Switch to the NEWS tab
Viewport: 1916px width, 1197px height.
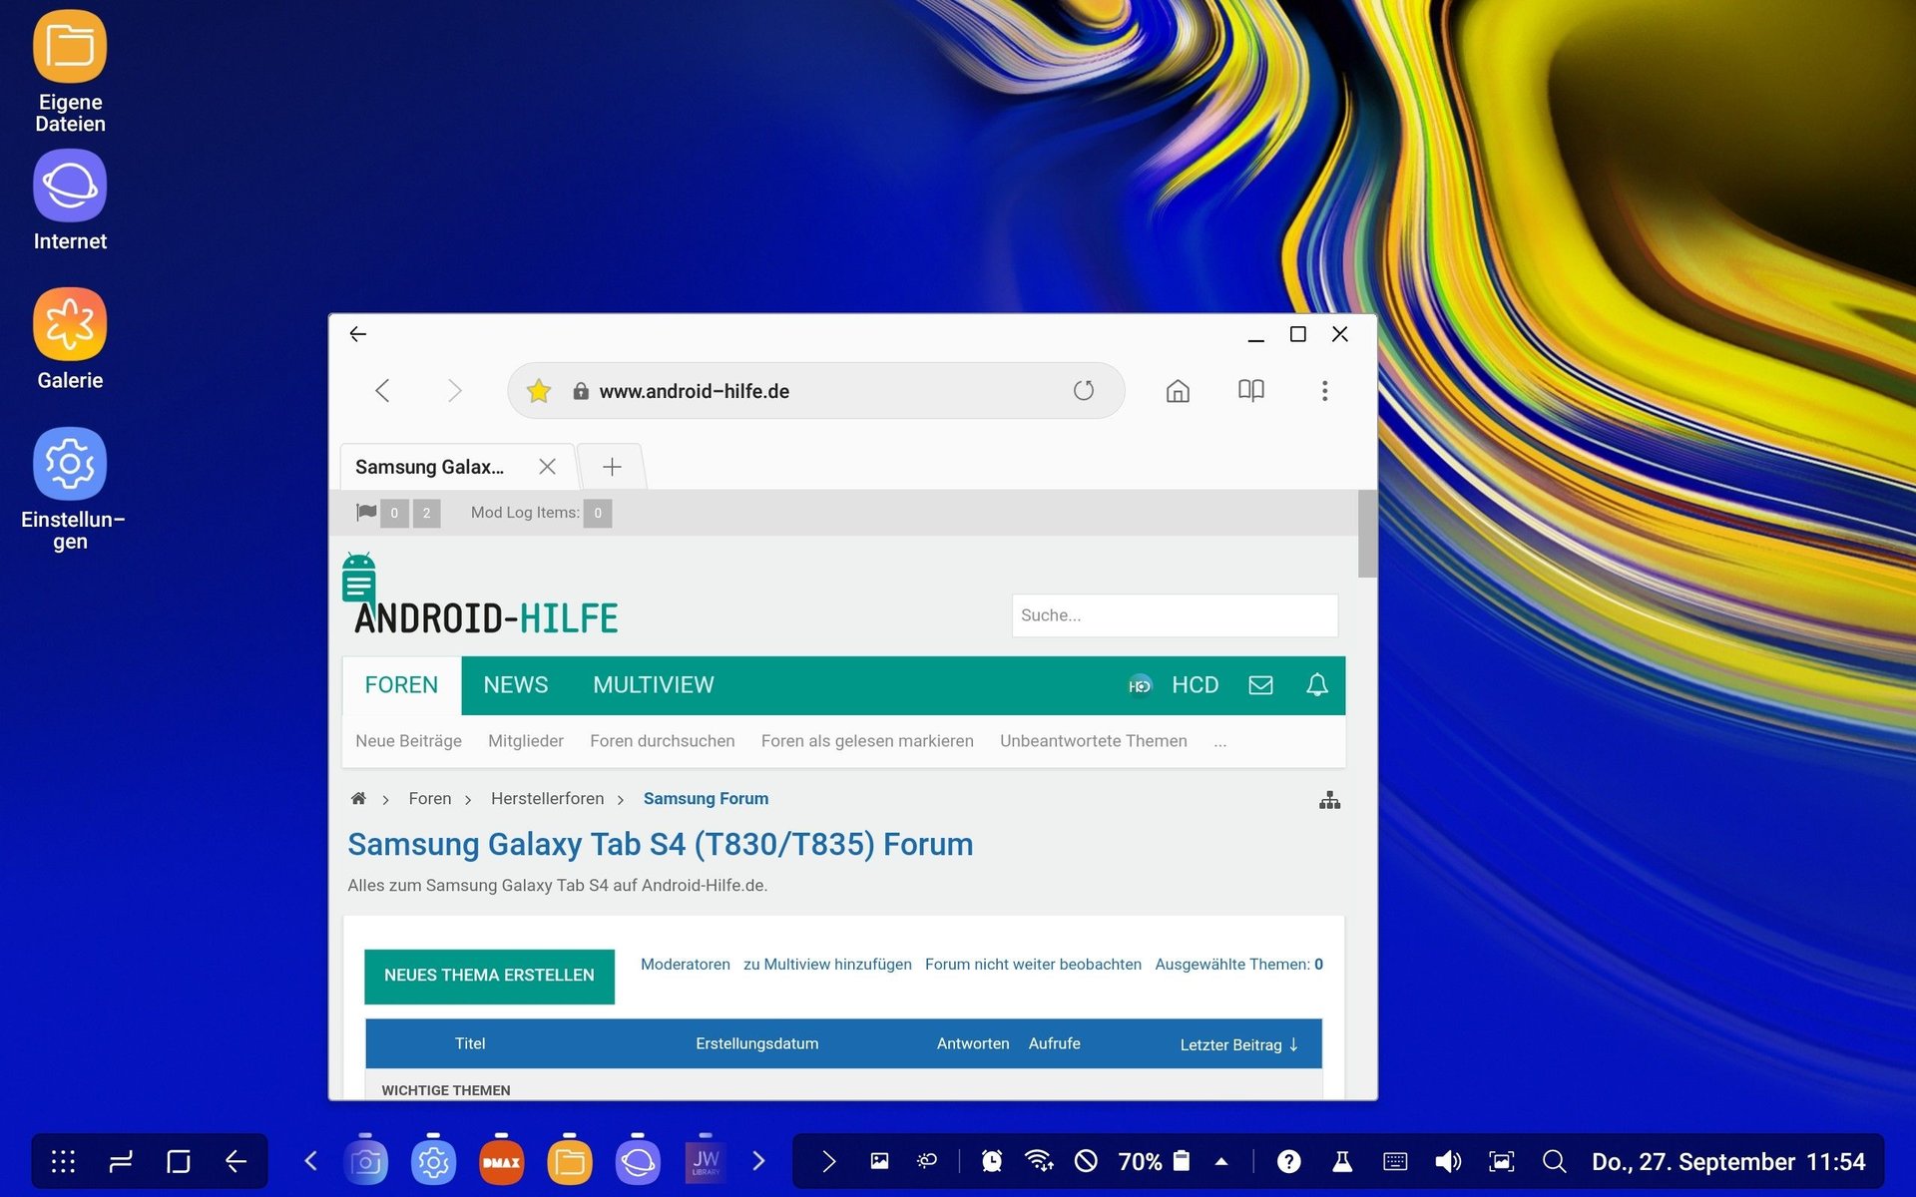(x=516, y=685)
